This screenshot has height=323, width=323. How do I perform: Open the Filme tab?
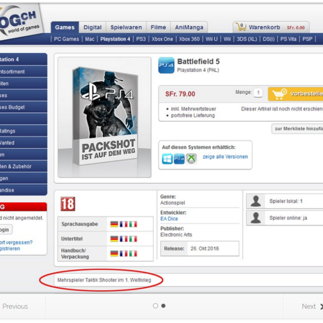pos(158,27)
